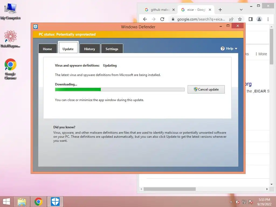Viewport: 276px width, 207px height.
Task: Close the eicar Google tab
Action: click(210, 10)
